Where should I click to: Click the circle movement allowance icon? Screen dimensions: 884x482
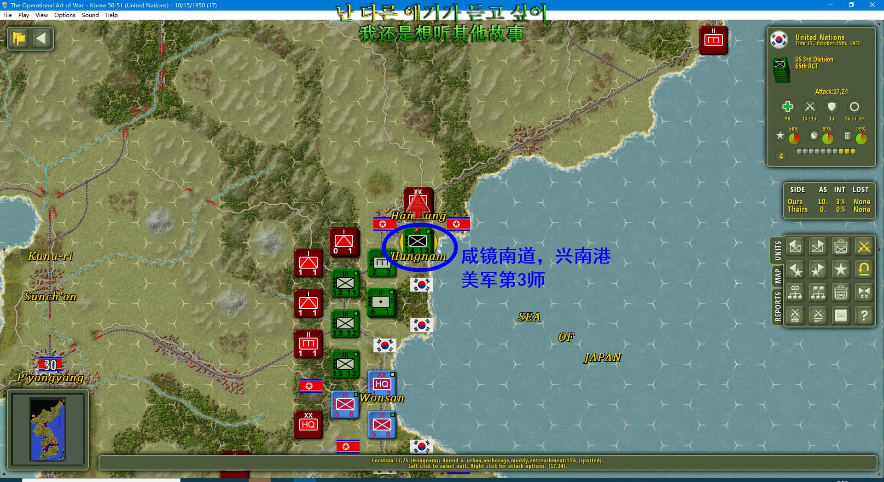click(854, 107)
